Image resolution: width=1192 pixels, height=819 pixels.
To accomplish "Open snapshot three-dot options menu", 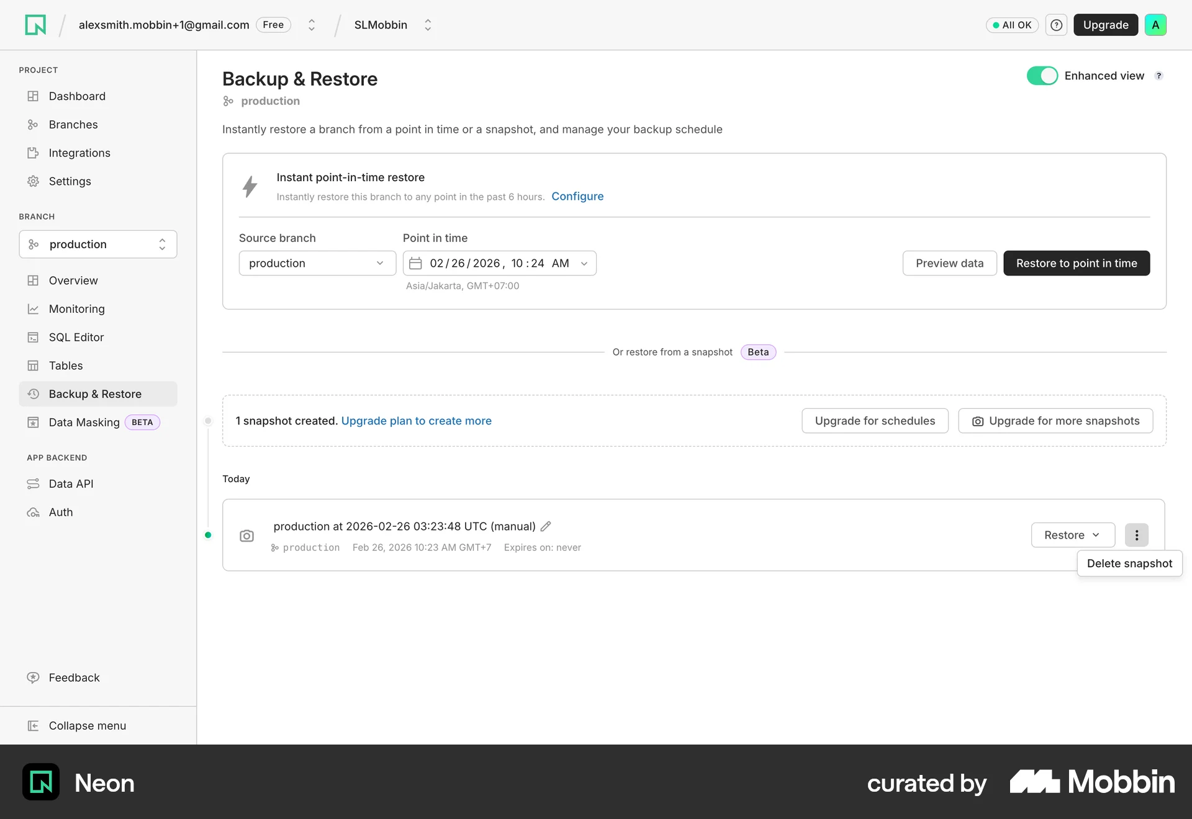I will tap(1136, 535).
